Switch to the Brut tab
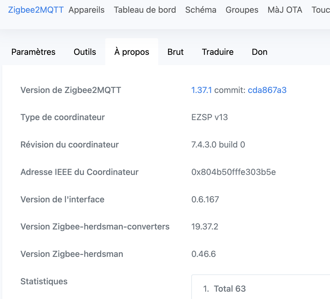The width and height of the screenshot is (330, 299). [x=175, y=52]
